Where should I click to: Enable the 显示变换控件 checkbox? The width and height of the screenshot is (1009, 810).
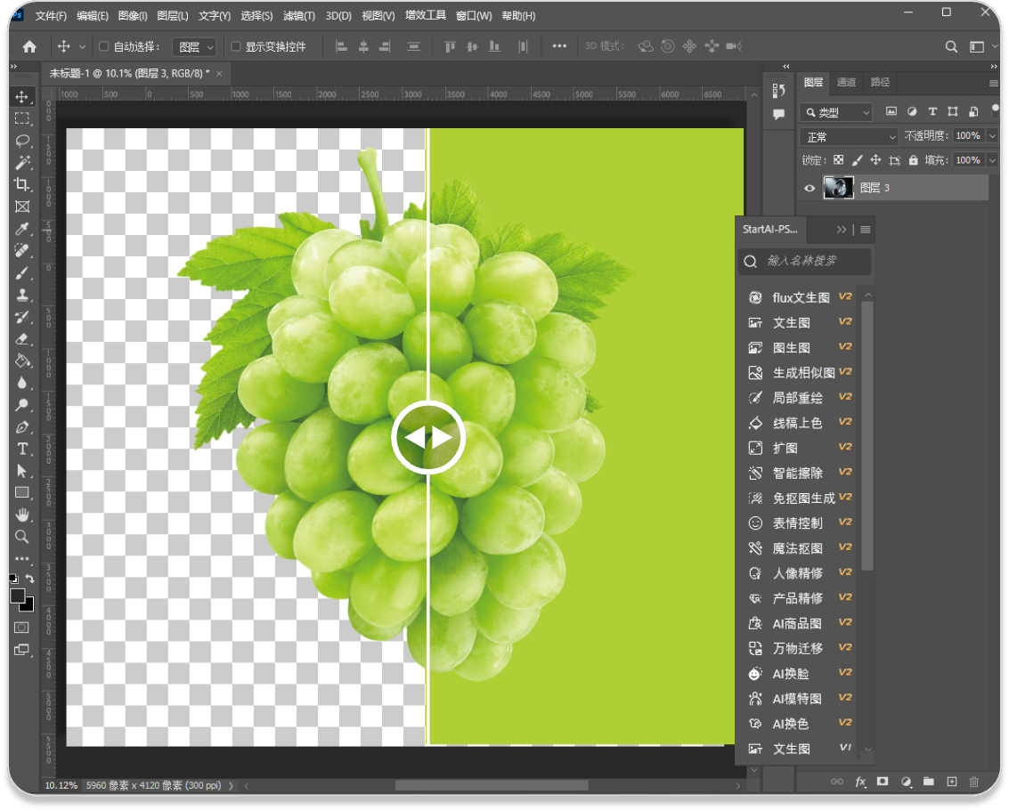[x=236, y=46]
